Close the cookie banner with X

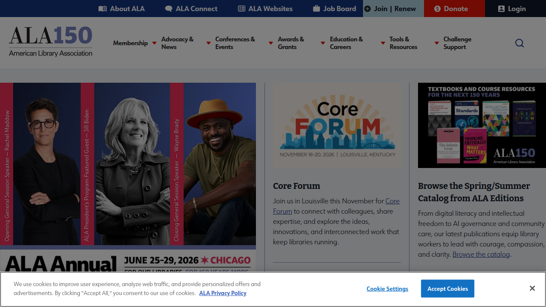(532, 289)
